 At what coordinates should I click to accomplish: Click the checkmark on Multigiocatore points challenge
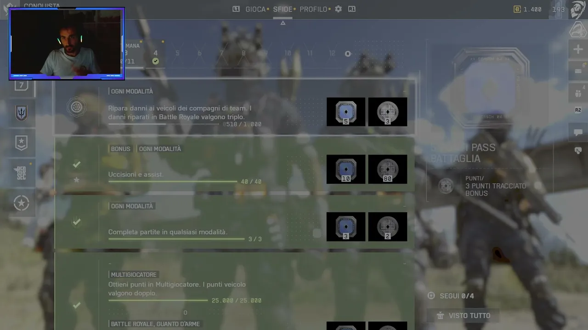pyautogui.click(x=77, y=305)
